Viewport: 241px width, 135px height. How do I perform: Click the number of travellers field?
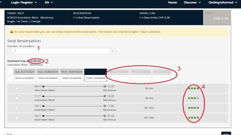[61, 51]
